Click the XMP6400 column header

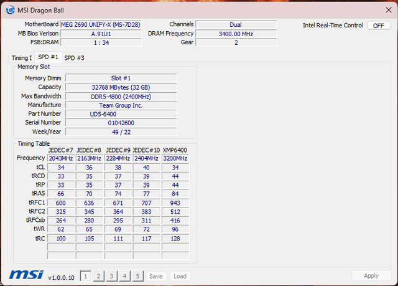[x=175, y=150]
